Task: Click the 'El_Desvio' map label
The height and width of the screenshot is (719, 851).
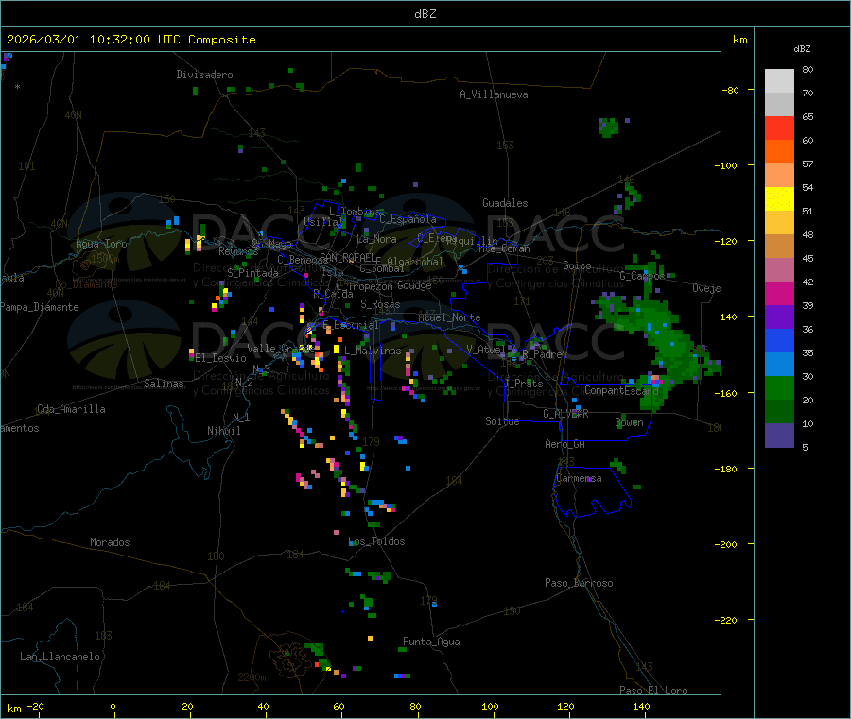Action: (x=220, y=358)
